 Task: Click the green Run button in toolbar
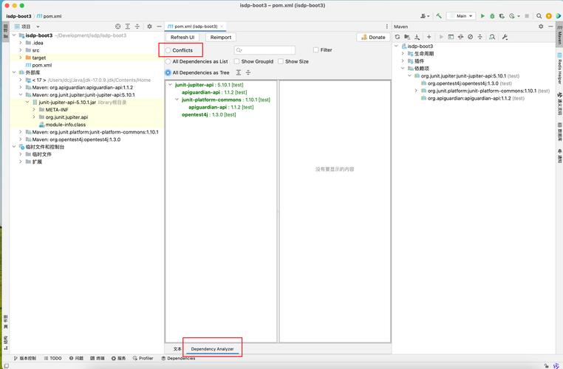482,15
